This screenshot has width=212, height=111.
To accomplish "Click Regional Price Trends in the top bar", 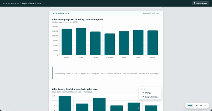I will (31, 3).
